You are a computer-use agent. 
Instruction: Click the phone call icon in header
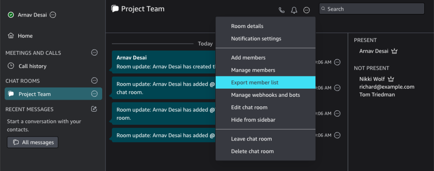(281, 10)
